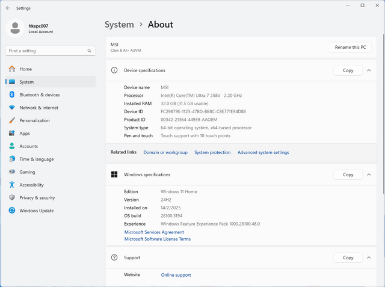The image size is (385, 287).
Task: Click System in the breadcrumb
Action: pyautogui.click(x=119, y=25)
